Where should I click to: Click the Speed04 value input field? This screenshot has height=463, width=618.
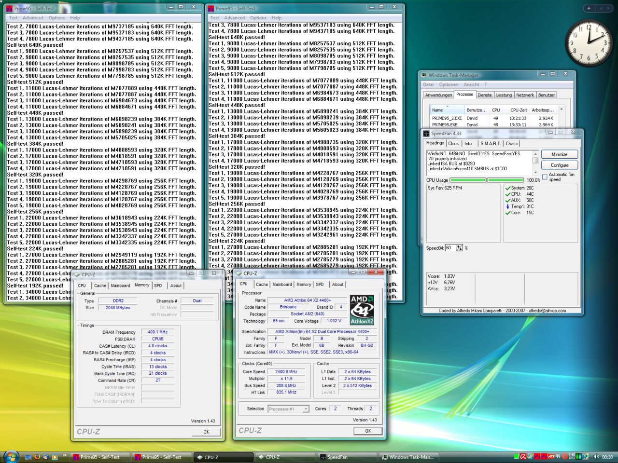450,248
